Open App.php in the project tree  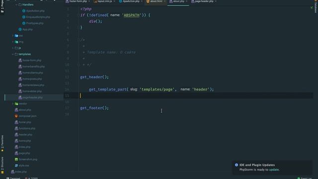(27, 29)
